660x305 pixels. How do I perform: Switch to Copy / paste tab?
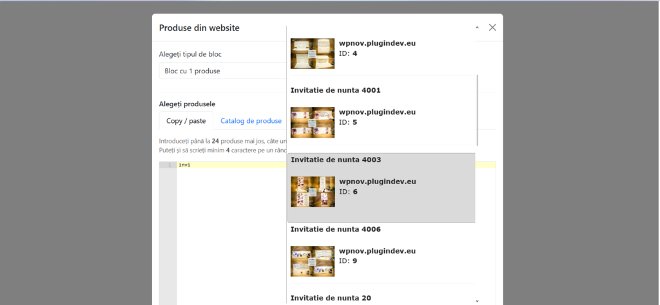tap(186, 120)
